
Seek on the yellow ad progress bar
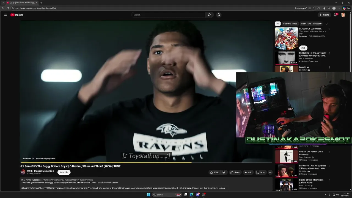(106, 163)
